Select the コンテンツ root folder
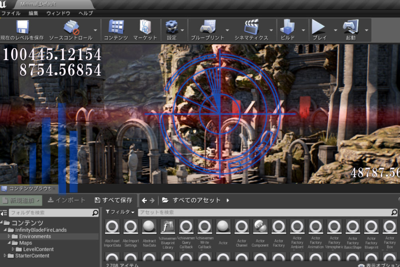The height and width of the screenshot is (267, 400). point(27,223)
